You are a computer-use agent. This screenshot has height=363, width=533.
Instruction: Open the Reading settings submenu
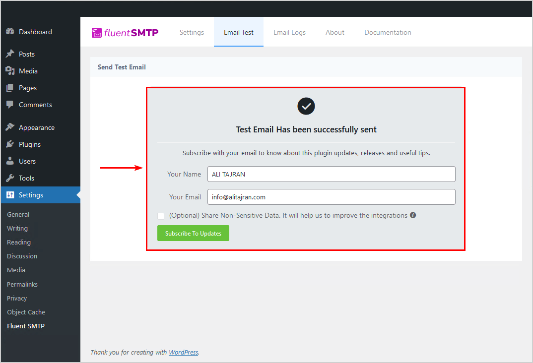point(19,242)
